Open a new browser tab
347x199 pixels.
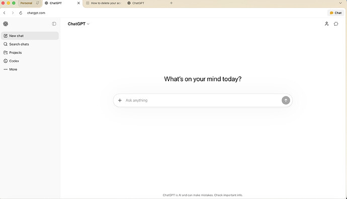pos(171,3)
